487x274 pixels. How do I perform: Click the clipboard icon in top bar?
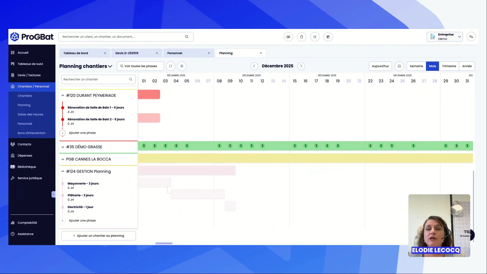point(302,37)
